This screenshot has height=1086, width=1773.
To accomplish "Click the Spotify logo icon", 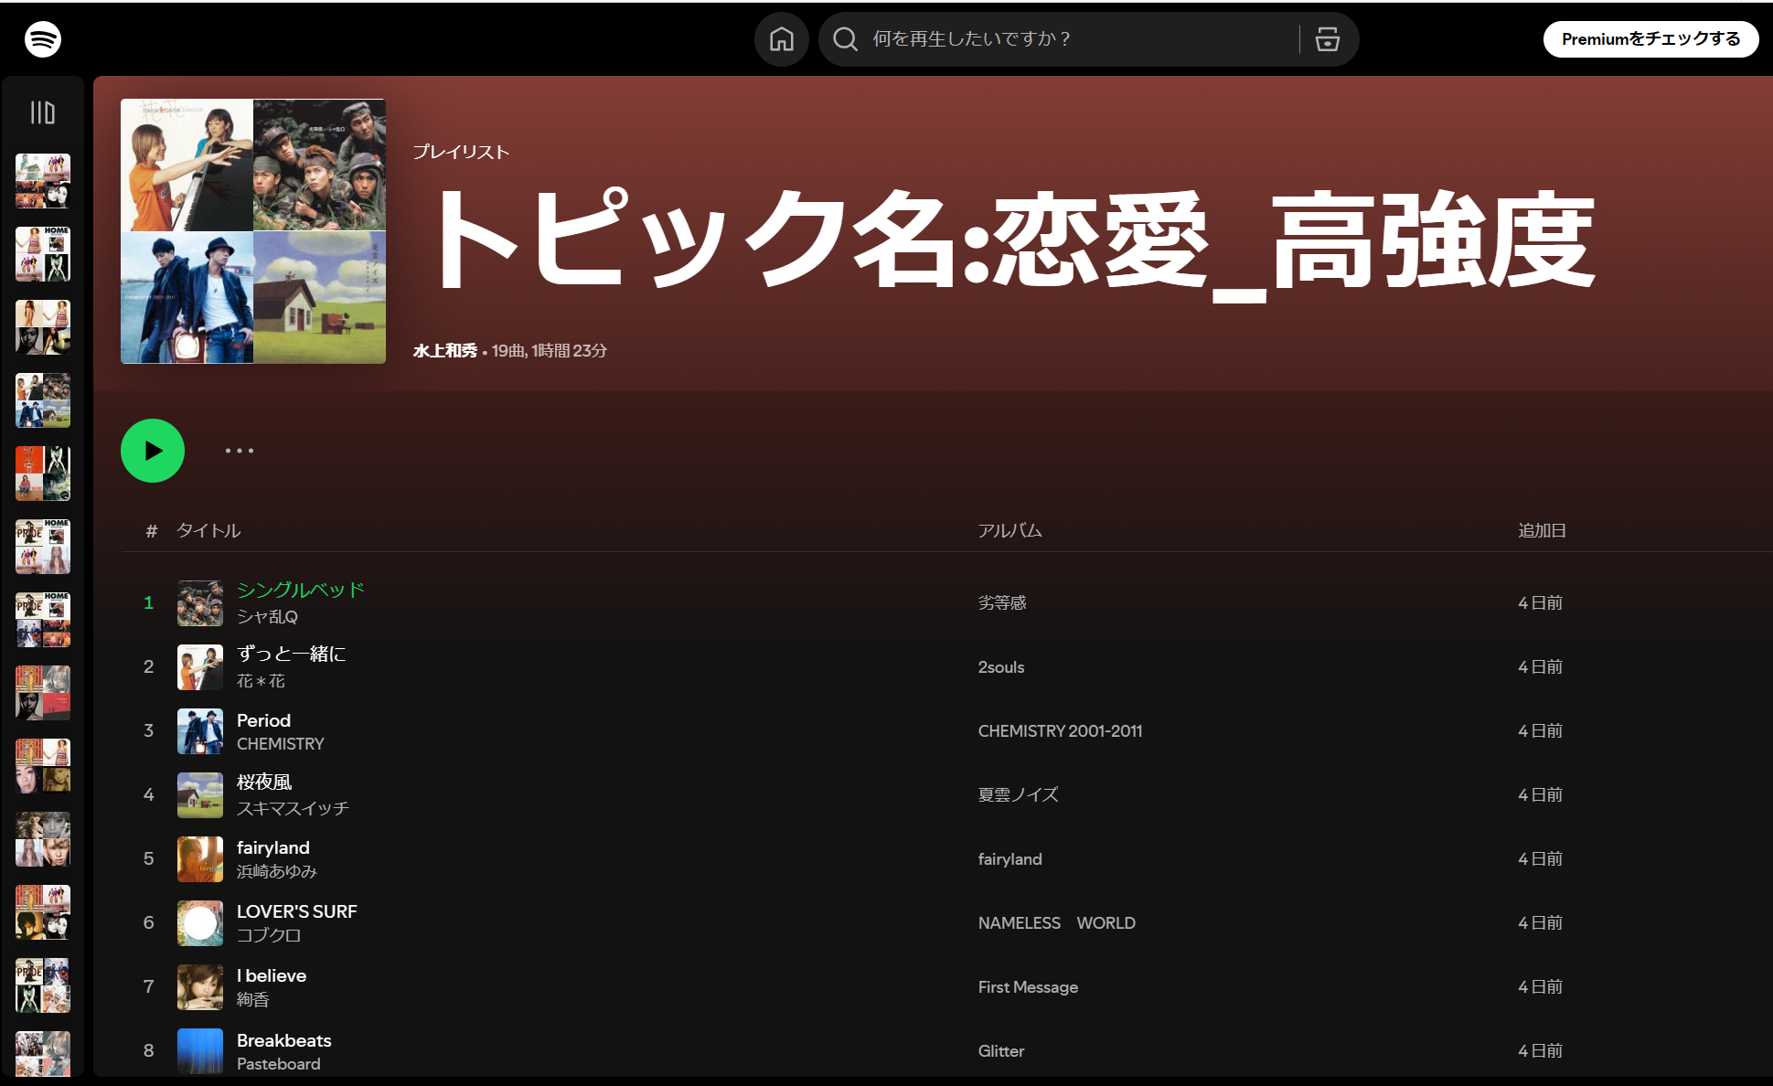I will click(x=40, y=38).
